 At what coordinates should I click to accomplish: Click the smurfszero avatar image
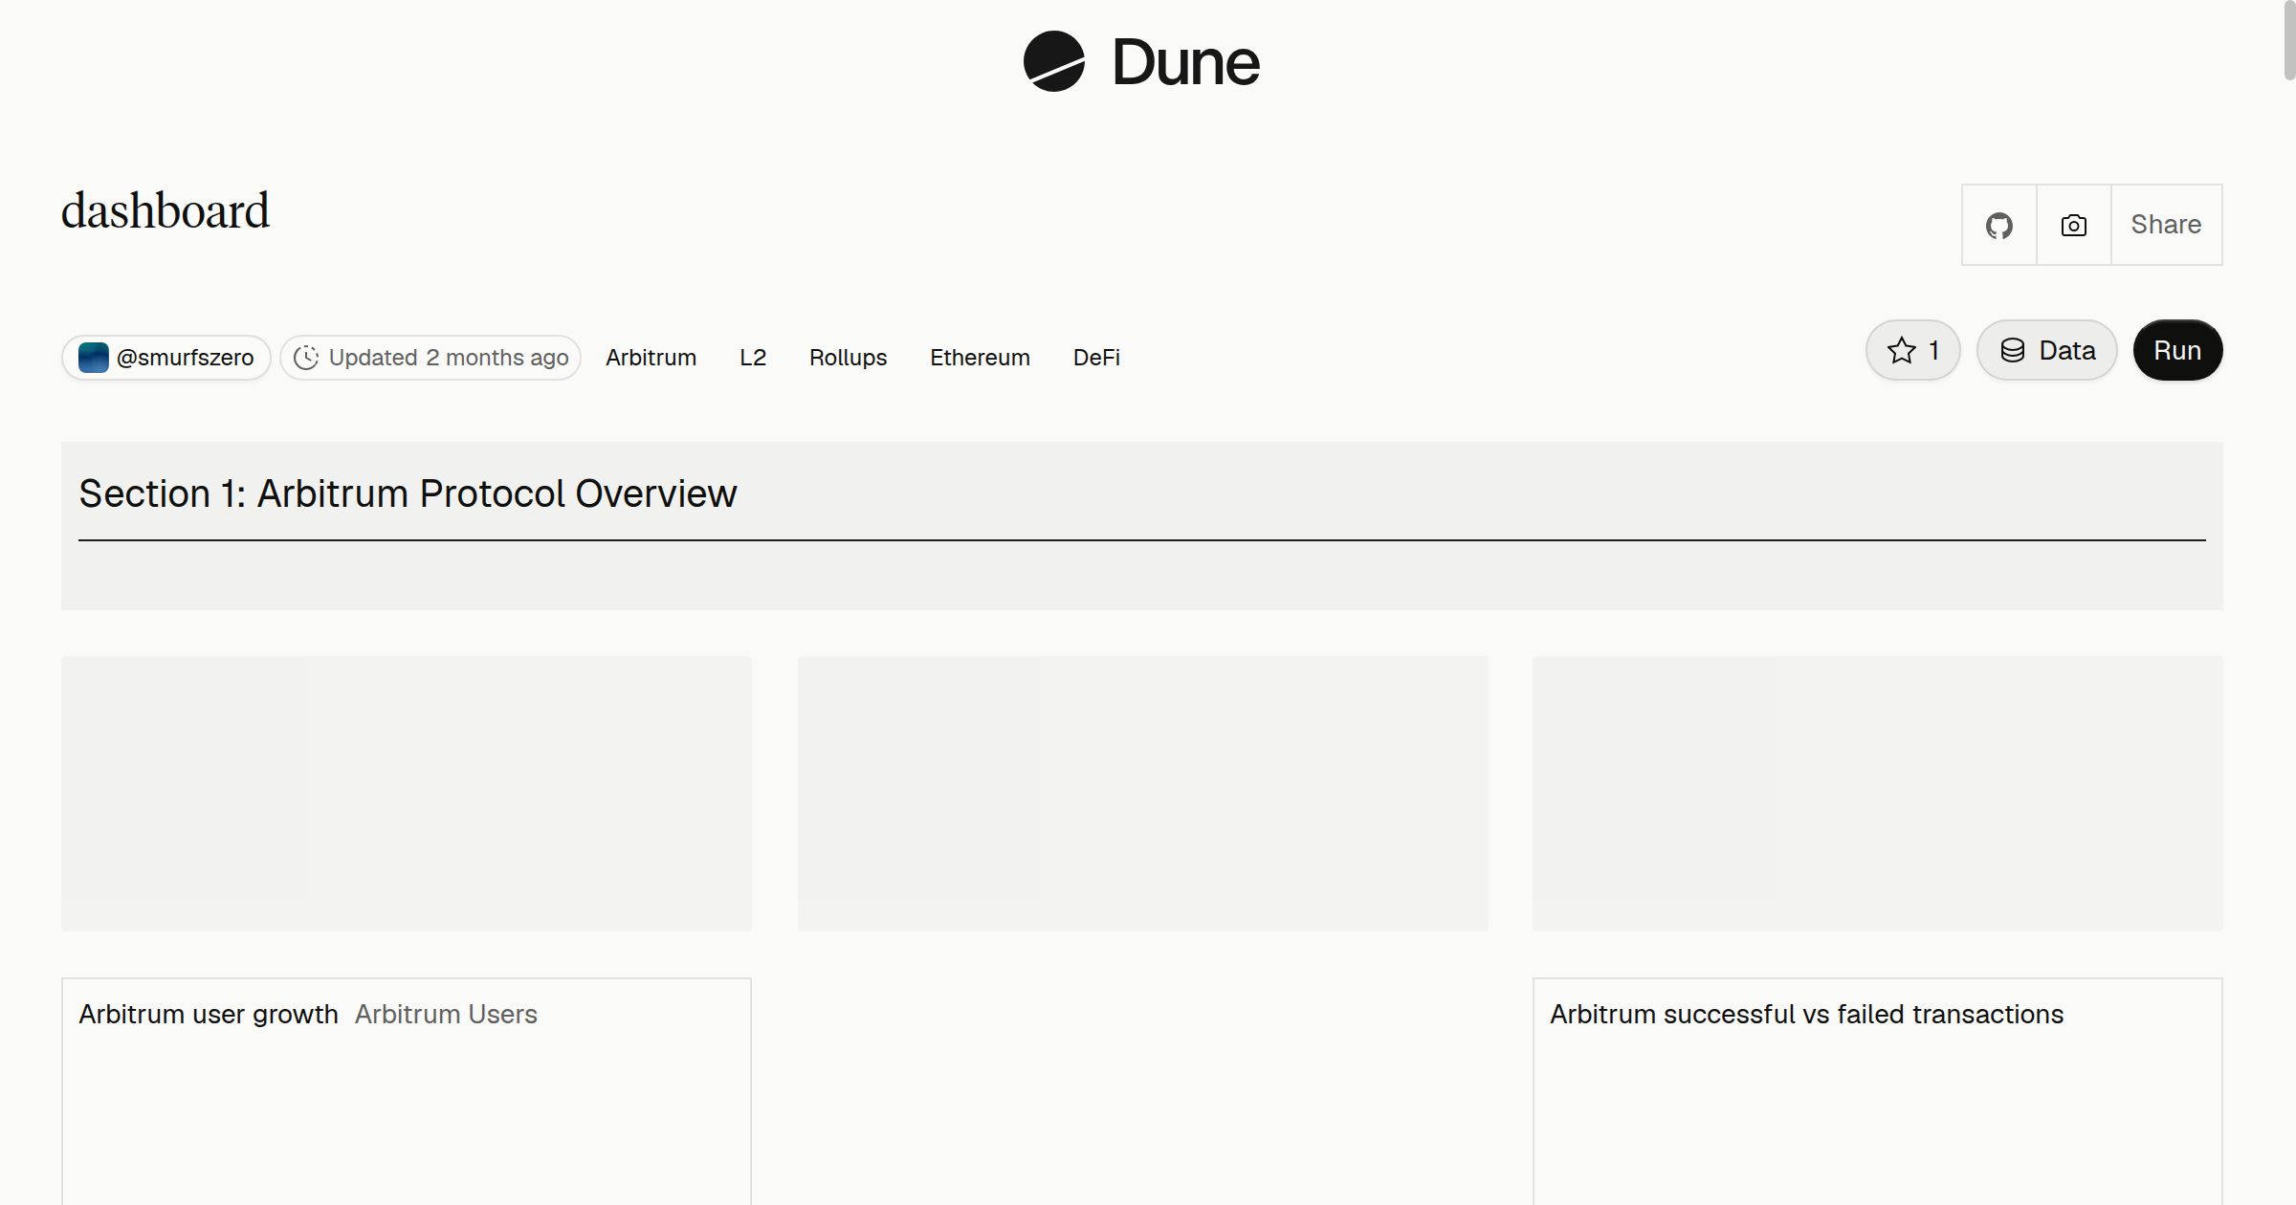pyautogui.click(x=94, y=358)
